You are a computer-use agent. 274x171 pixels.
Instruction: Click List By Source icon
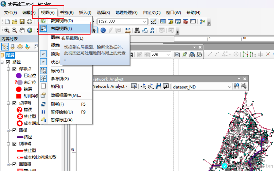coord(13,47)
